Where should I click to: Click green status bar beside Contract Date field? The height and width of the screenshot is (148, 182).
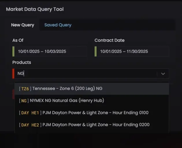pyautogui.click(x=96, y=51)
